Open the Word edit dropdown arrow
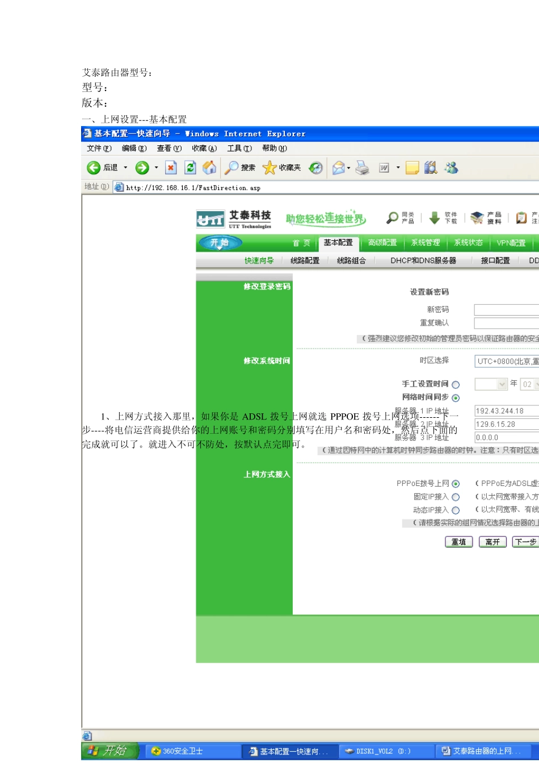 398,168
